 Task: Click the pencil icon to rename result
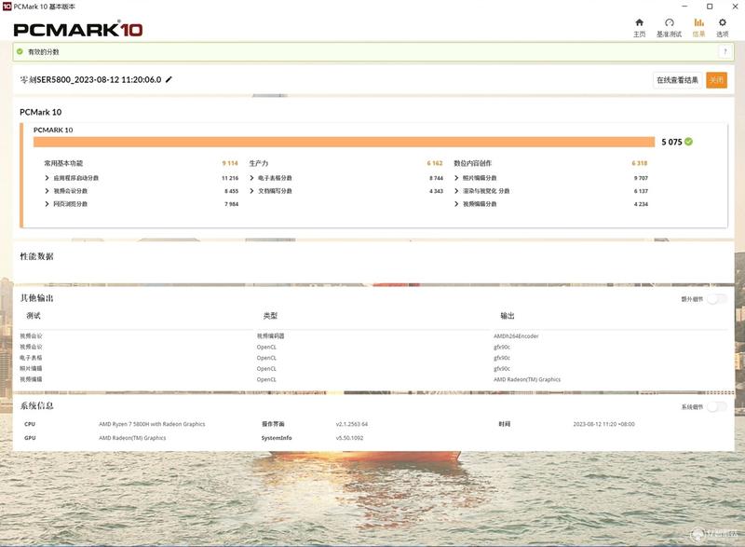point(169,79)
